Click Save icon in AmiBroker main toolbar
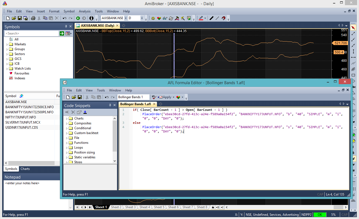 20,18
